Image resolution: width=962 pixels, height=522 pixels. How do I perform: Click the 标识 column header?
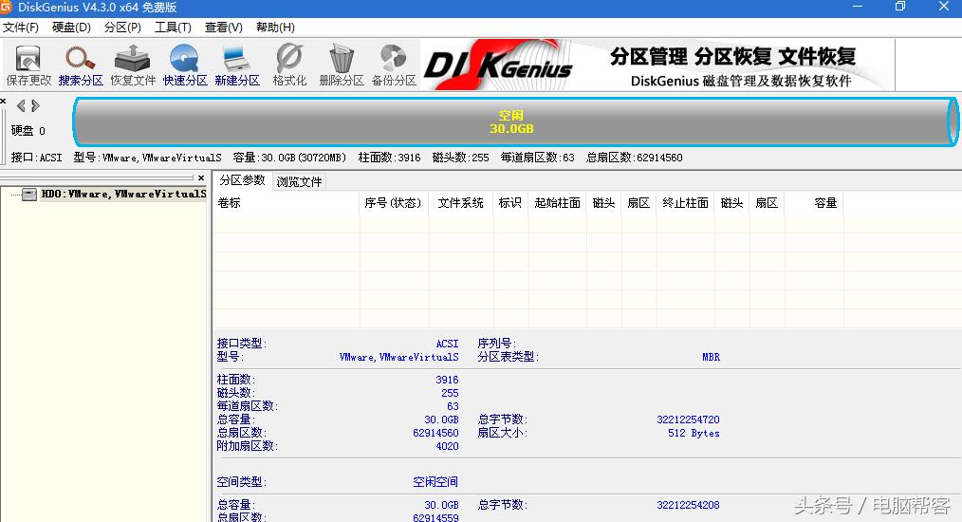point(509,203)
